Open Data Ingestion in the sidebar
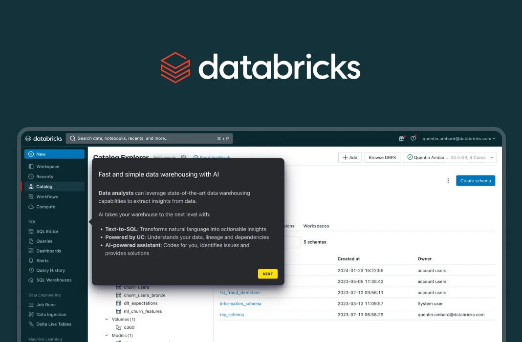Screen dimensions: 522x342 point(51,314)
